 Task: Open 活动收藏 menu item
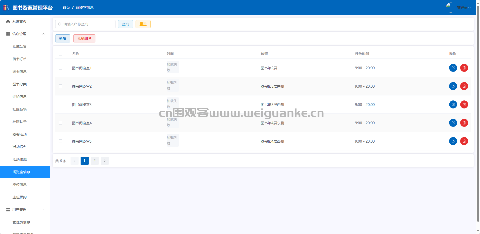[x=25, y=159]
